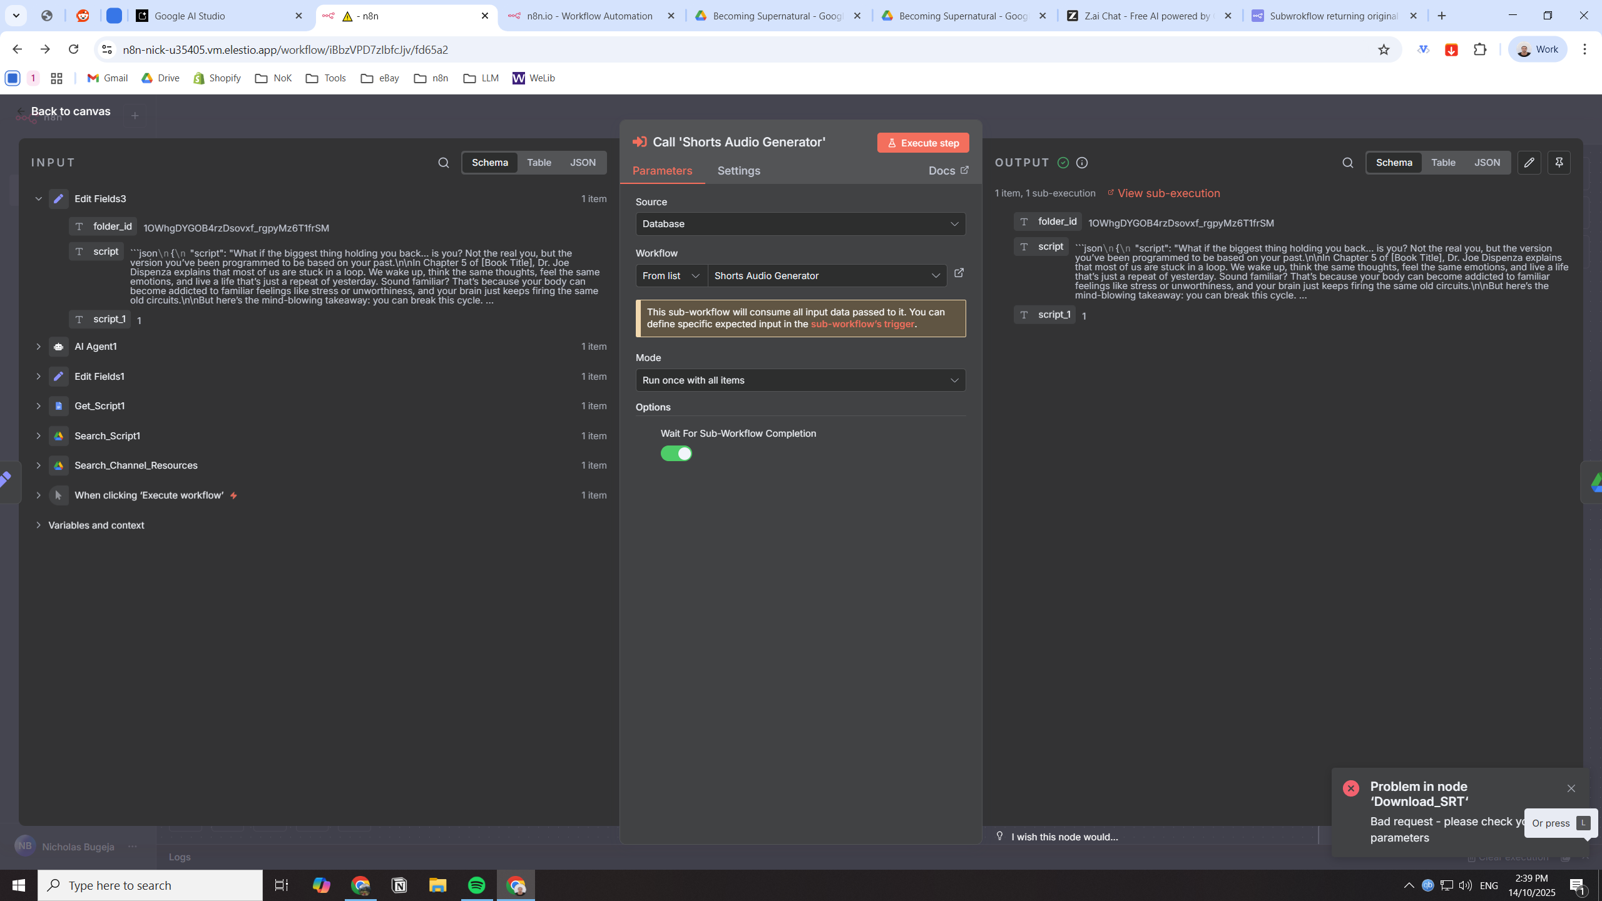Click the Execute step button
Viewport: 1602px width, 901px height.
(x=922, y=143)
